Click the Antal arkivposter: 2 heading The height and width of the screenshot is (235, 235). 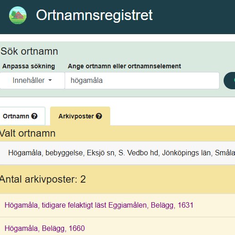point(43,179)
